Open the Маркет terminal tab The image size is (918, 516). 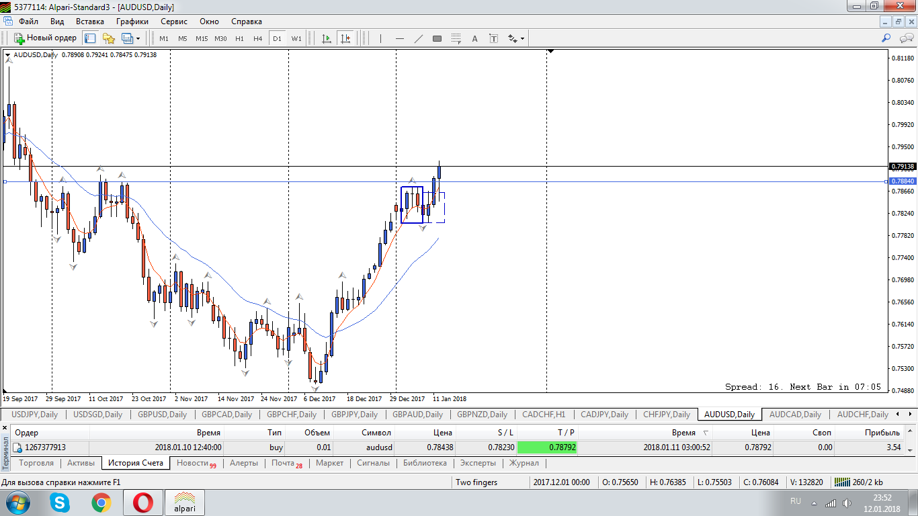(x=329, y=463)
